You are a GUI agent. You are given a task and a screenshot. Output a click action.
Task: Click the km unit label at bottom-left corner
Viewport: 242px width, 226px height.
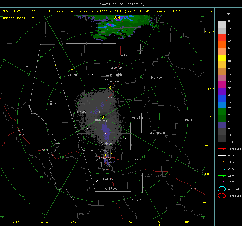(x=4, y=223)
